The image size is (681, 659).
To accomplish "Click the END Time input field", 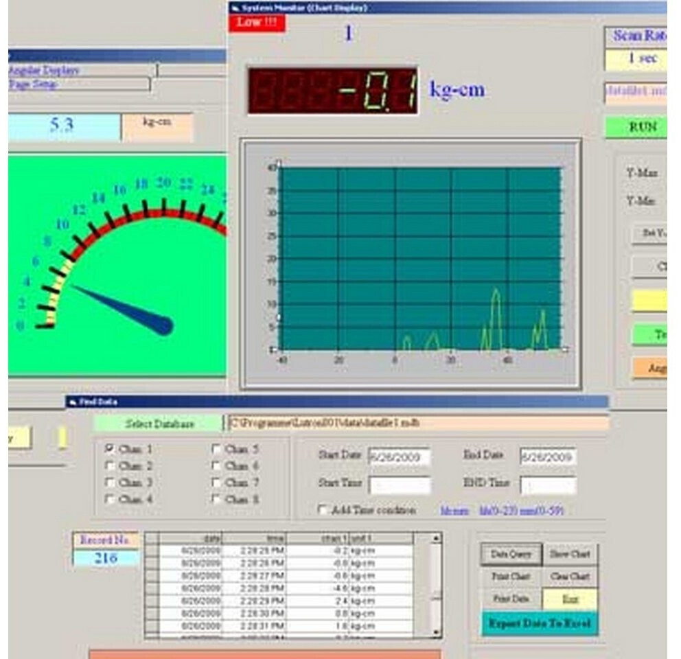I will click(x=548, y=485).
